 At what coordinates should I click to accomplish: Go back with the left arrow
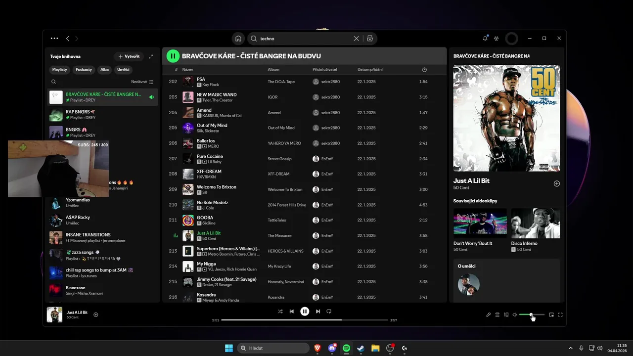(x=68, y=38)
